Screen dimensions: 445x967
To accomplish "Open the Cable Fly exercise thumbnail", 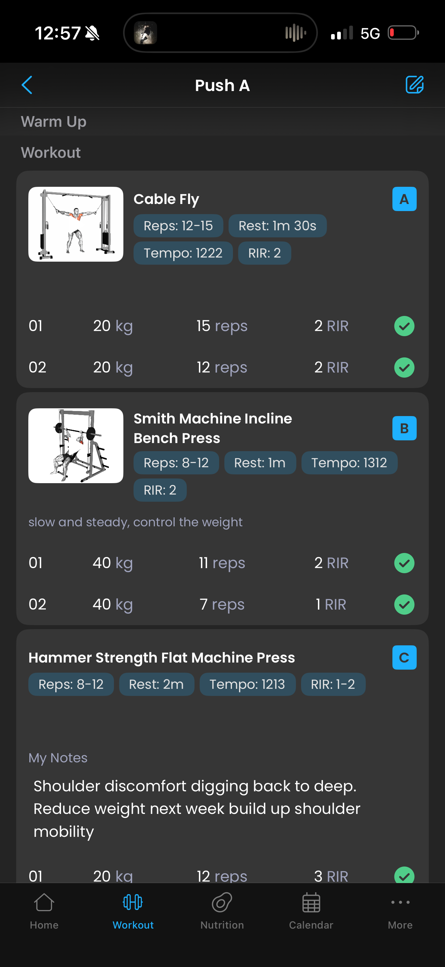I will tap(76, 224).
